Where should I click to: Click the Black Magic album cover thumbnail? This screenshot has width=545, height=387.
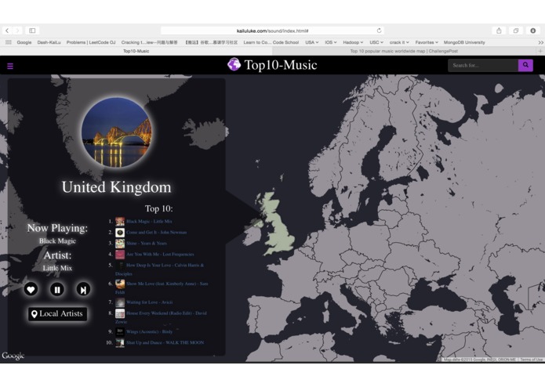coord(120,222)
